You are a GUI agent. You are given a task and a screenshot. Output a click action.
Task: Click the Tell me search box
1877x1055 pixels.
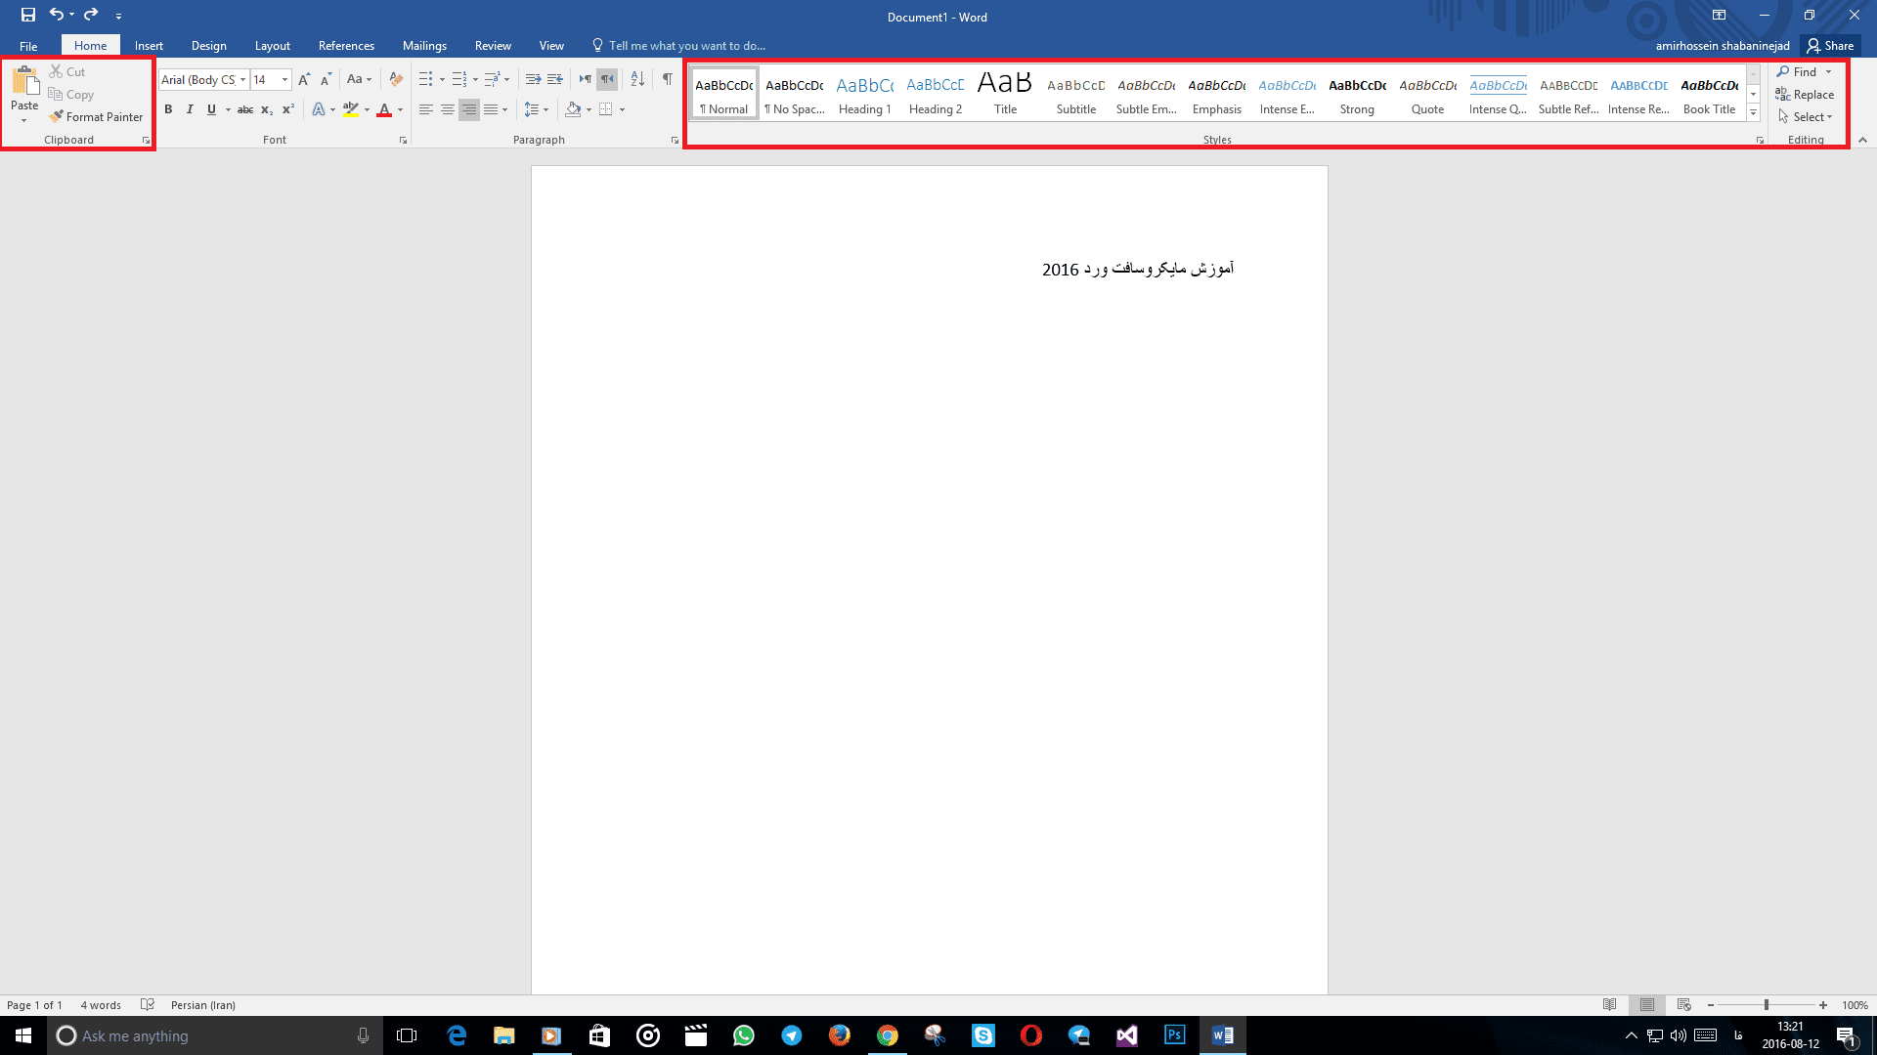tap(677, 46)
